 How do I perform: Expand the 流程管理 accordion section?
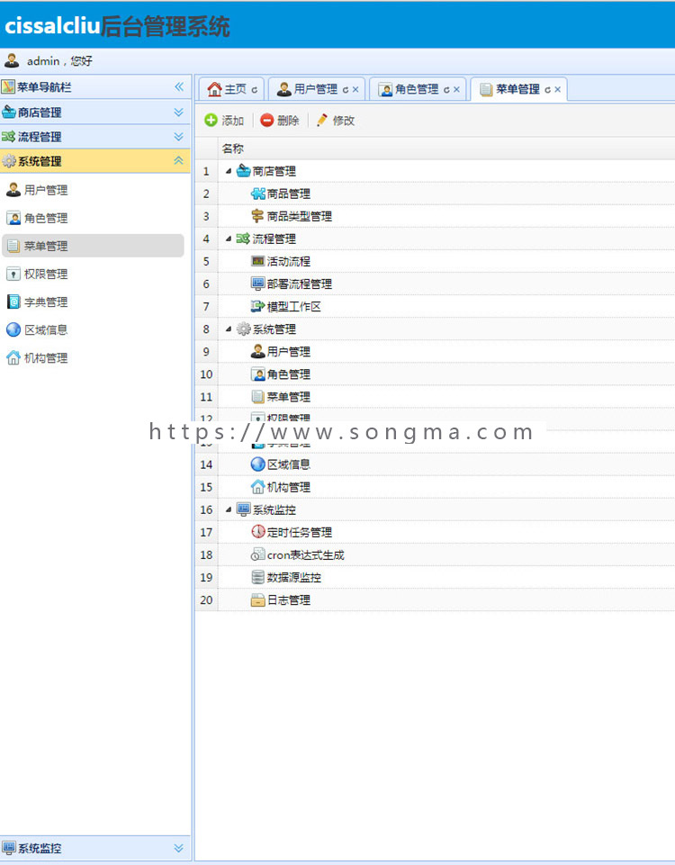tap(179, 136)
